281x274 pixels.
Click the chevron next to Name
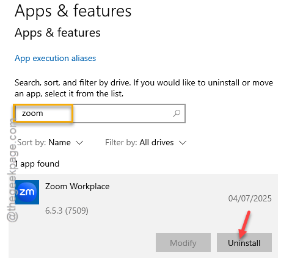pos(79,143)
